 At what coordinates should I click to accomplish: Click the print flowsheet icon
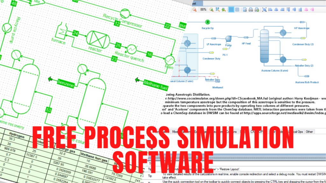coord(251,10)
